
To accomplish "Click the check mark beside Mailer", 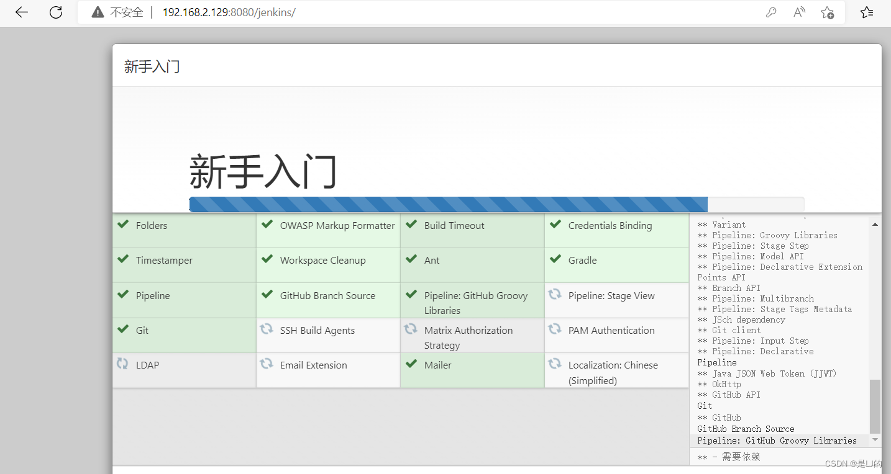I will pos(411,364).
